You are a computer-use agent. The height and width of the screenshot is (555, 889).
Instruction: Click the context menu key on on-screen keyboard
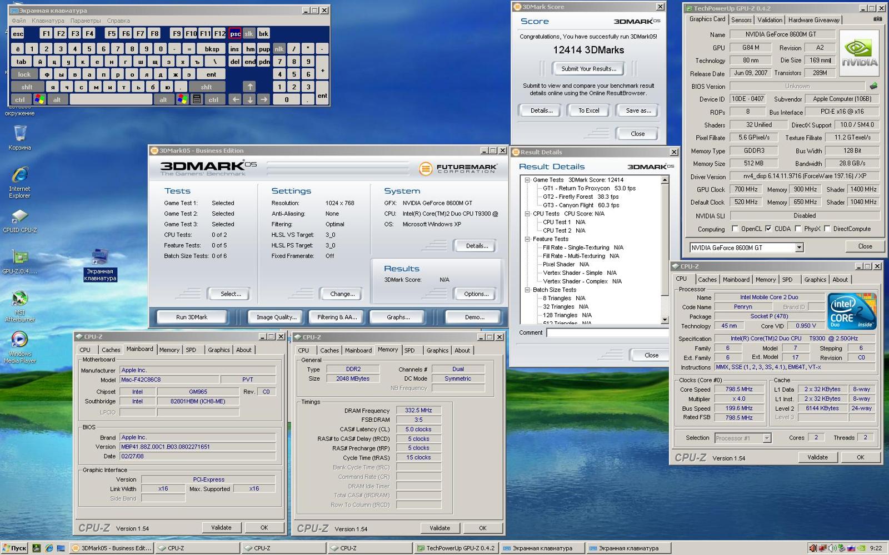(x=197, y=99)
